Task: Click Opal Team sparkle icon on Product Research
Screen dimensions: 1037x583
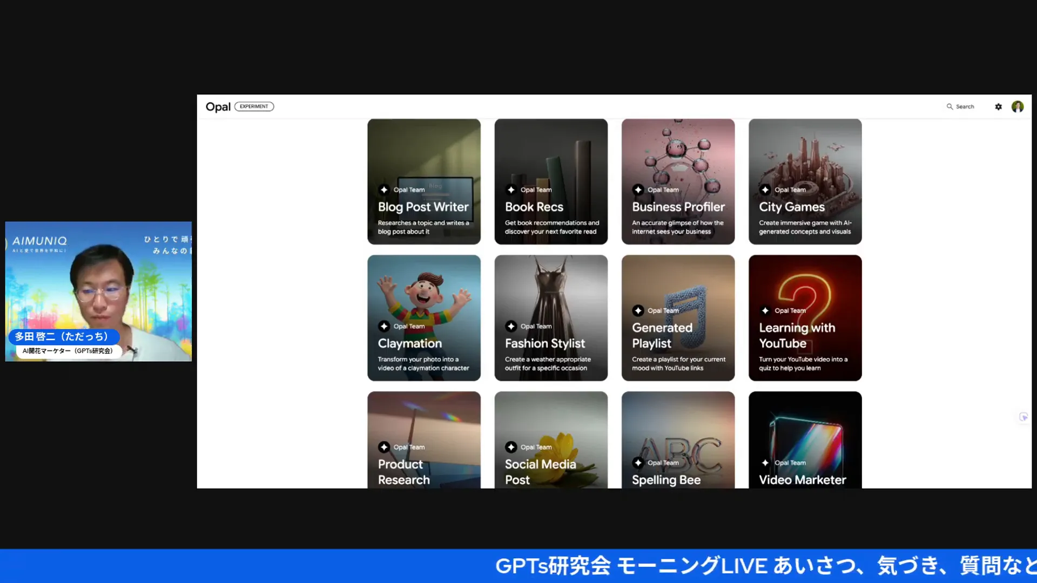Action: [384, 447]
